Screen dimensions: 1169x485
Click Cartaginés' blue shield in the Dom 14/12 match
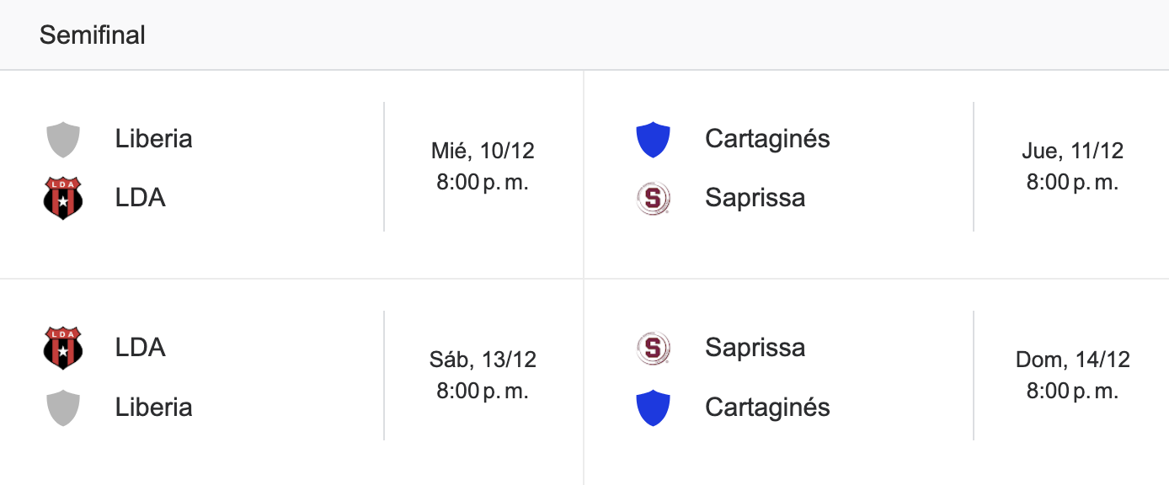click(x=653, y=408)
